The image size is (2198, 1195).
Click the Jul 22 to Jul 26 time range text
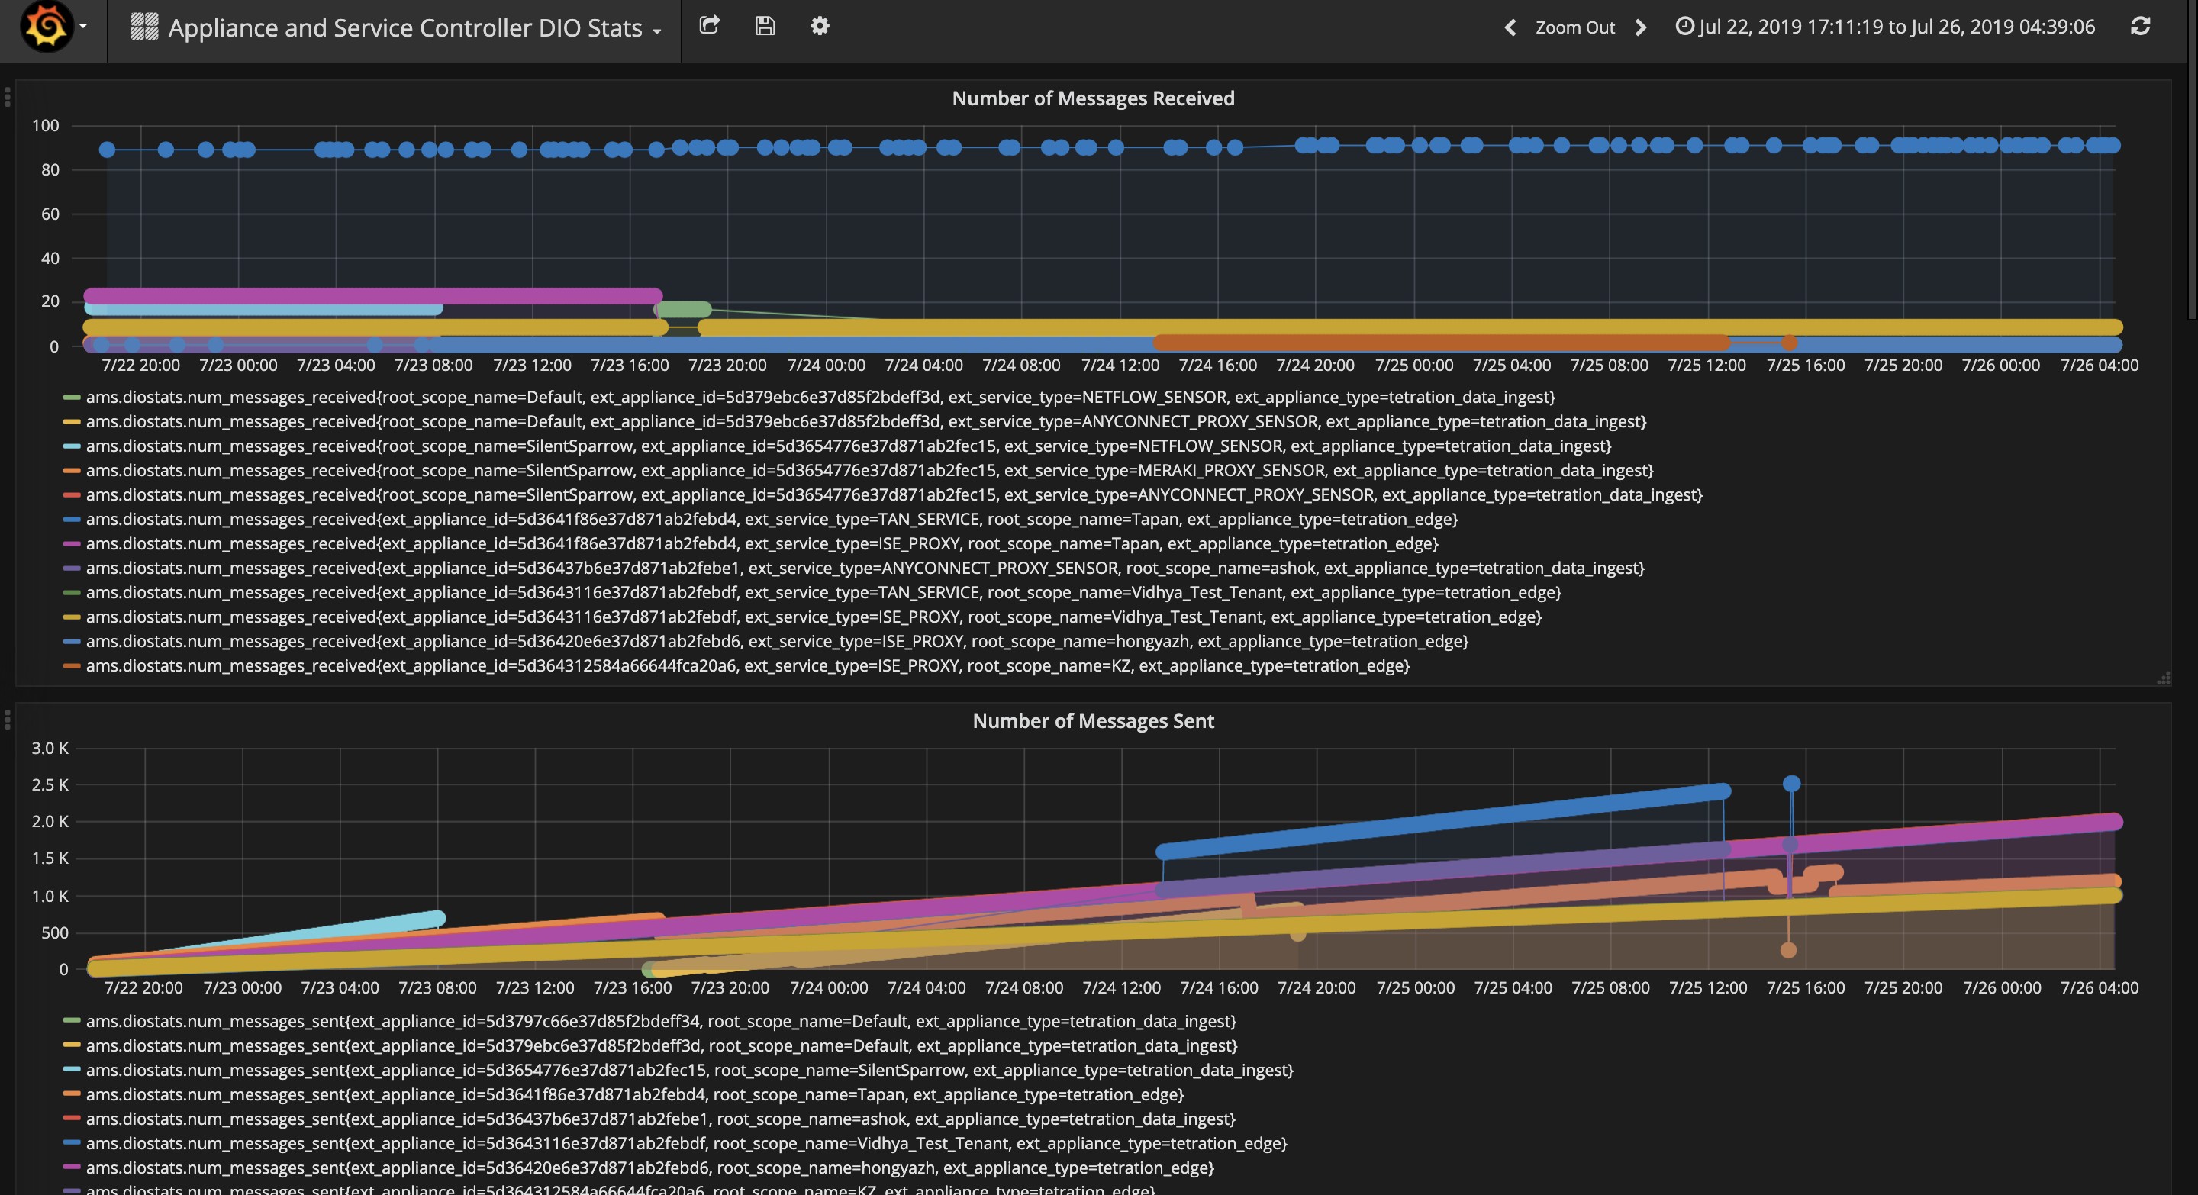1898,27
